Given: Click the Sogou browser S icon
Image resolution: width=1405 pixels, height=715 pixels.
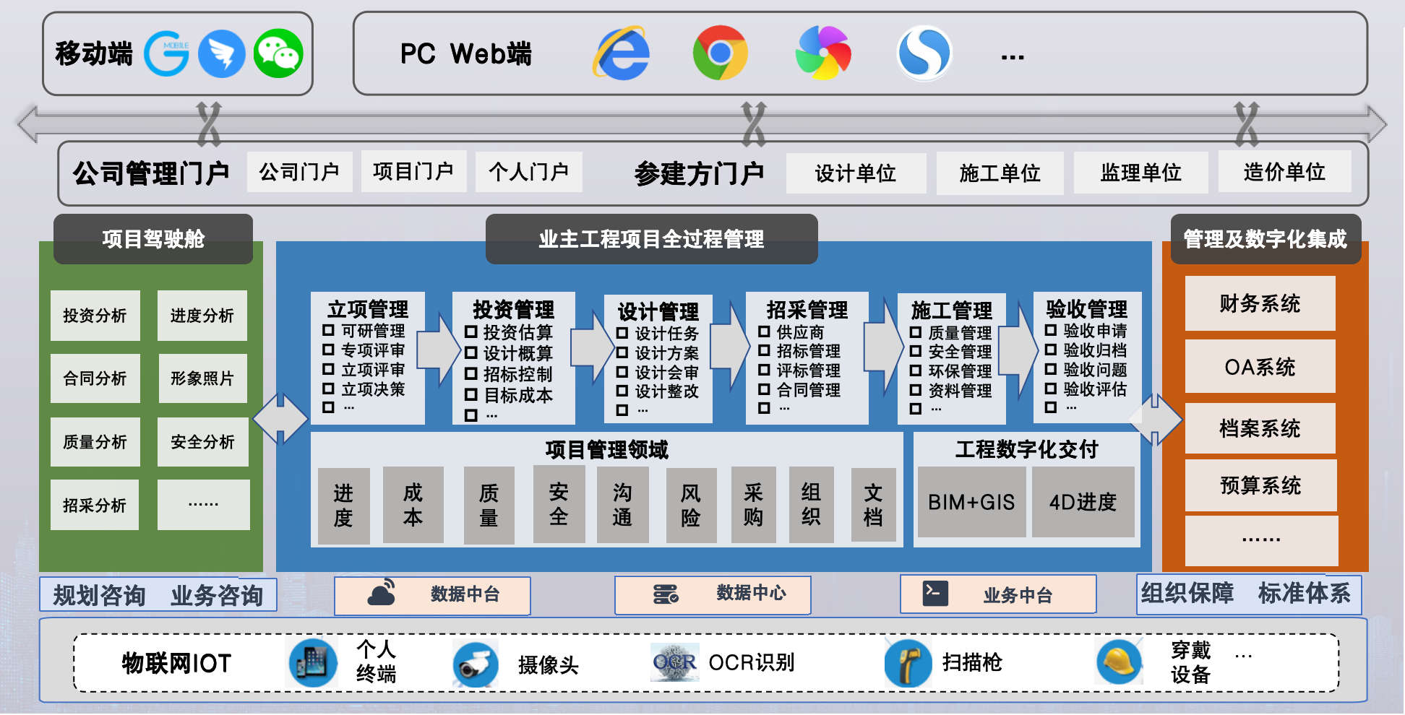Looking at the screenshot, I should [x=924, y=53].
